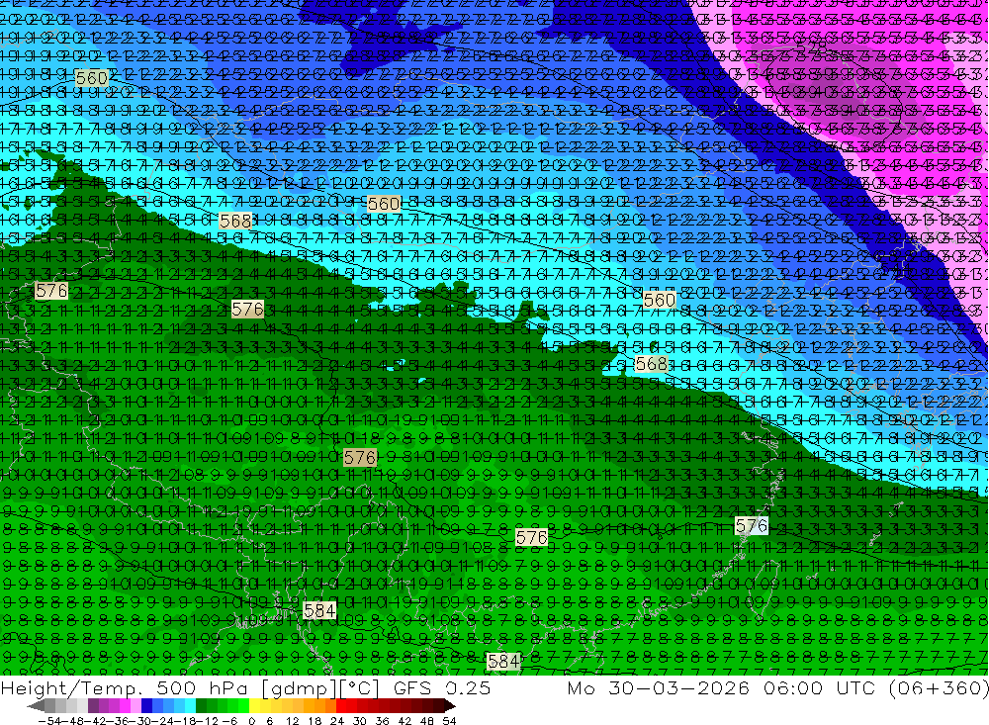Click legend value -54
The height and width of the screenshot is (725, 989).
49,721
